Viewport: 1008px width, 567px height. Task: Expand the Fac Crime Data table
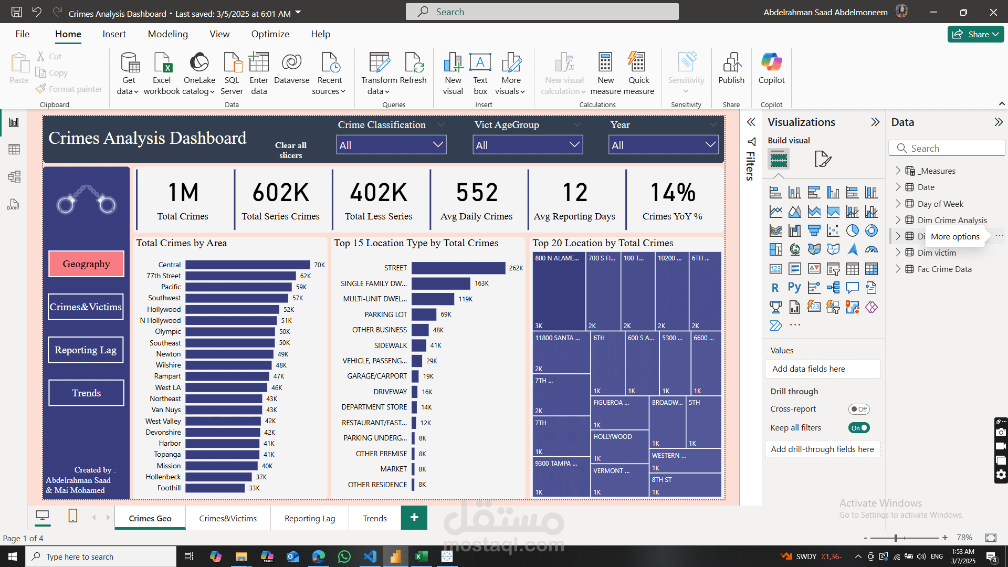click(898, 269)
